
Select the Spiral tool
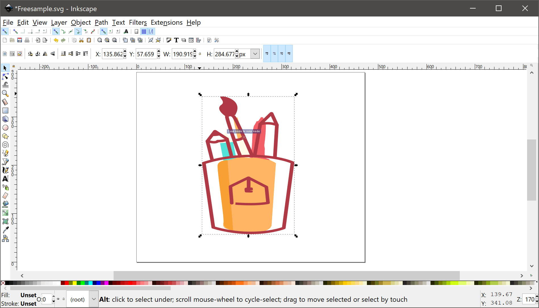click(5, 145)
